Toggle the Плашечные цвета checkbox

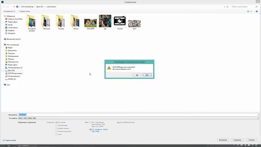tap(56, 131)
